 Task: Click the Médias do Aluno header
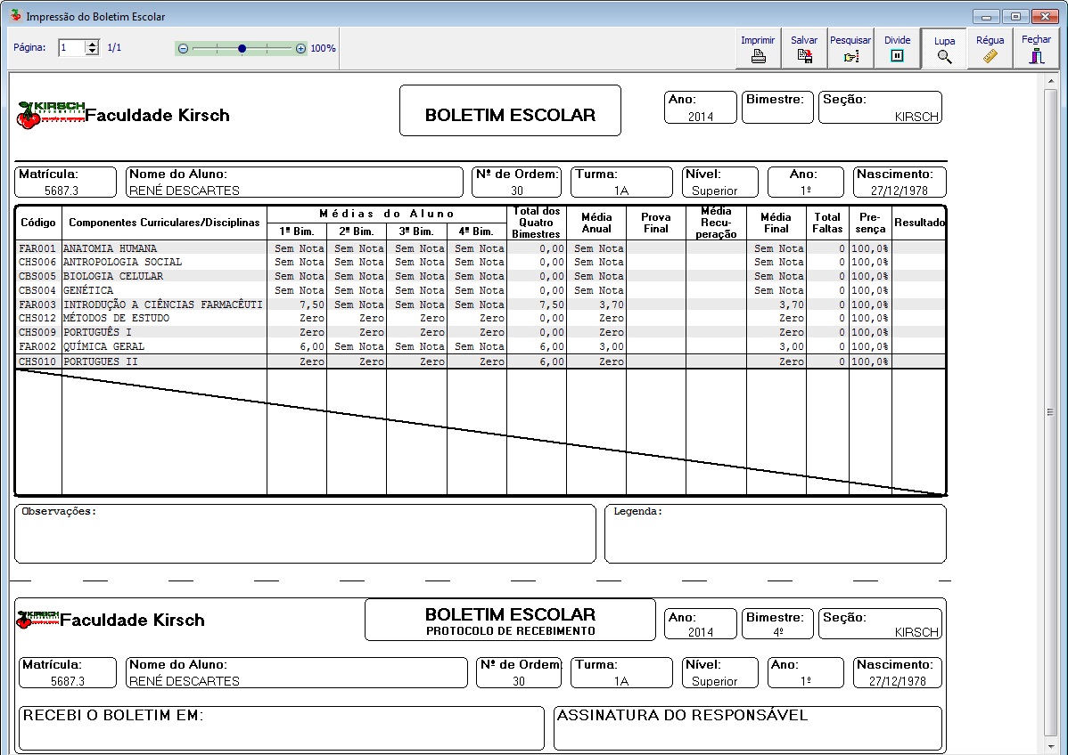coord(387,214)
